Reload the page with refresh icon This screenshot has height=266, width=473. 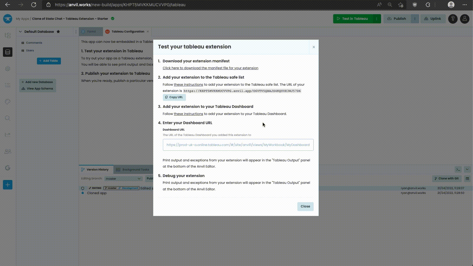(x=34, y=5)
